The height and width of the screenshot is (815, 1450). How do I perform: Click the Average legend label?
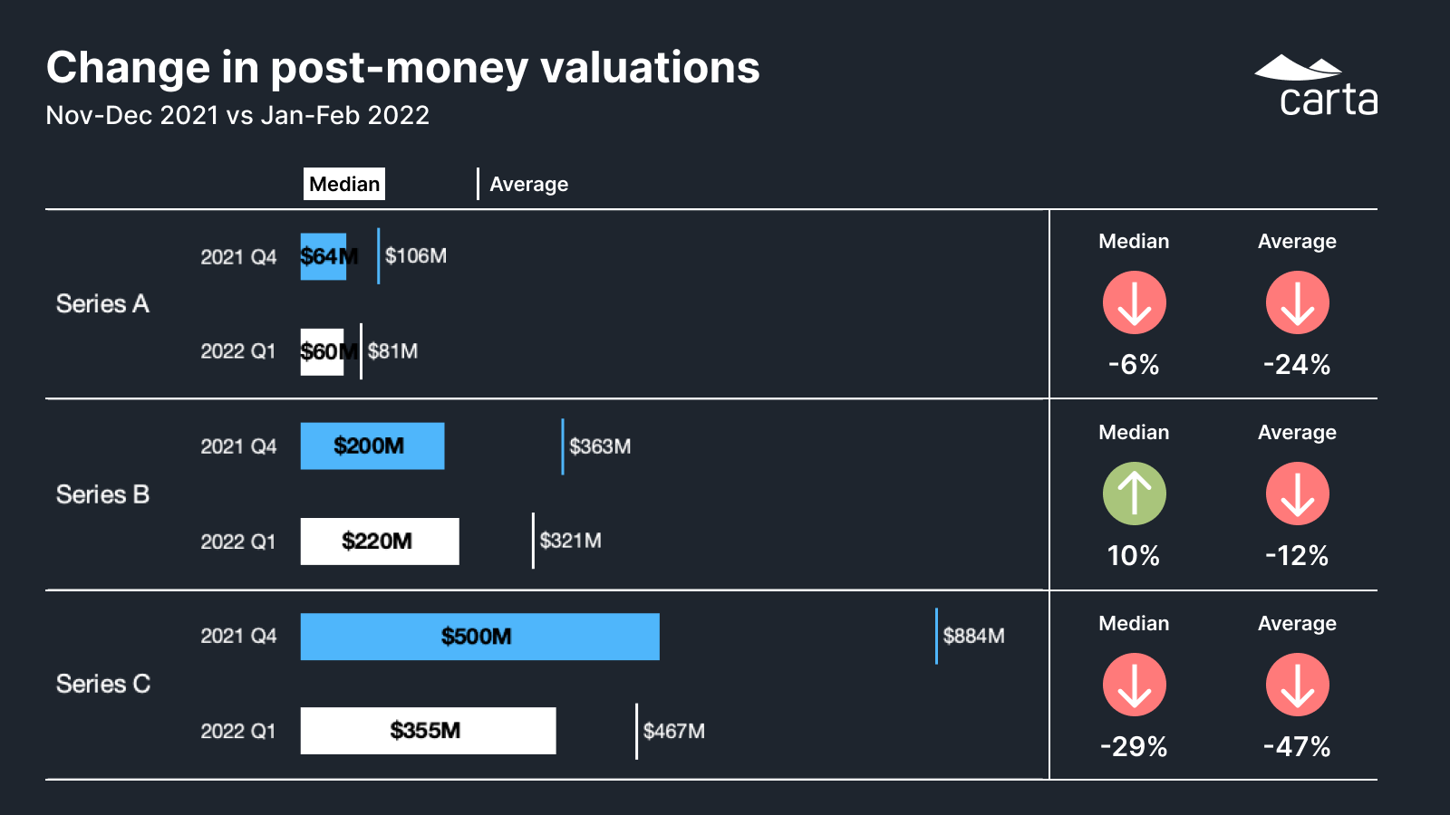[528, 184]
